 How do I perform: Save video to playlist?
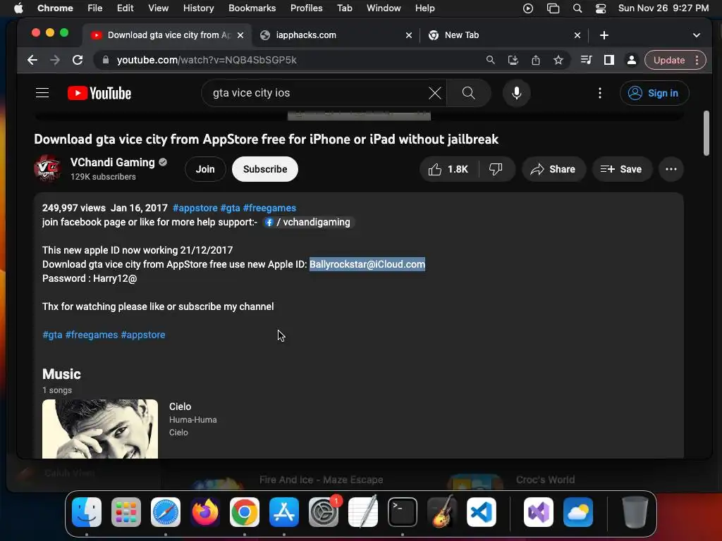(x=622, y=169)
